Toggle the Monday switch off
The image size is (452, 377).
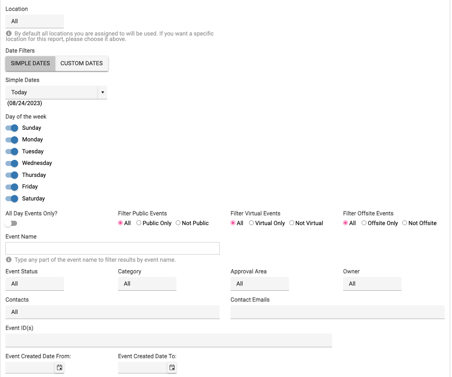click(12, 140)
